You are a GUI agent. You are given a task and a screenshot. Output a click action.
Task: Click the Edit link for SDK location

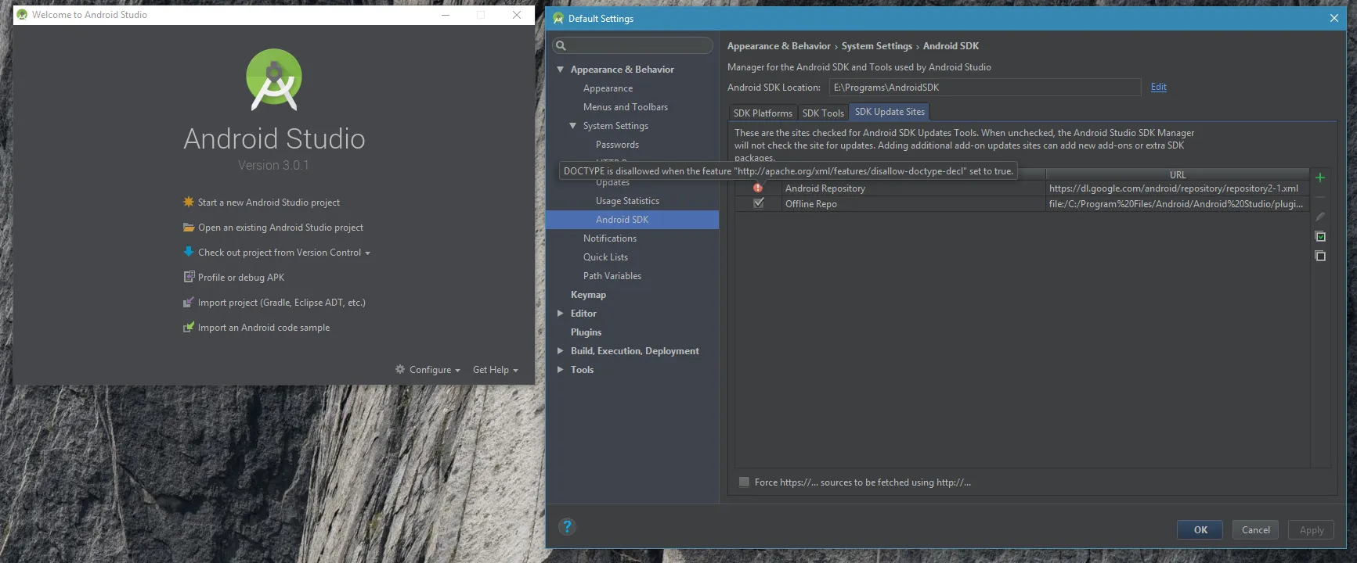(1159, 87)
